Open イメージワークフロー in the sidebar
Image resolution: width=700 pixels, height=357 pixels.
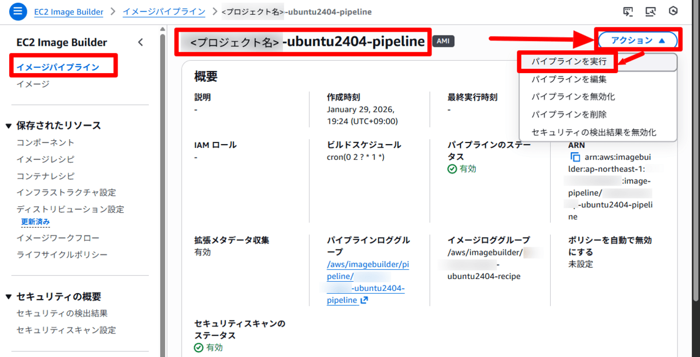coord(58,238)
